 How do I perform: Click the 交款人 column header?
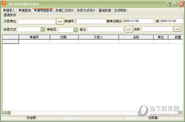pos(99,37)
